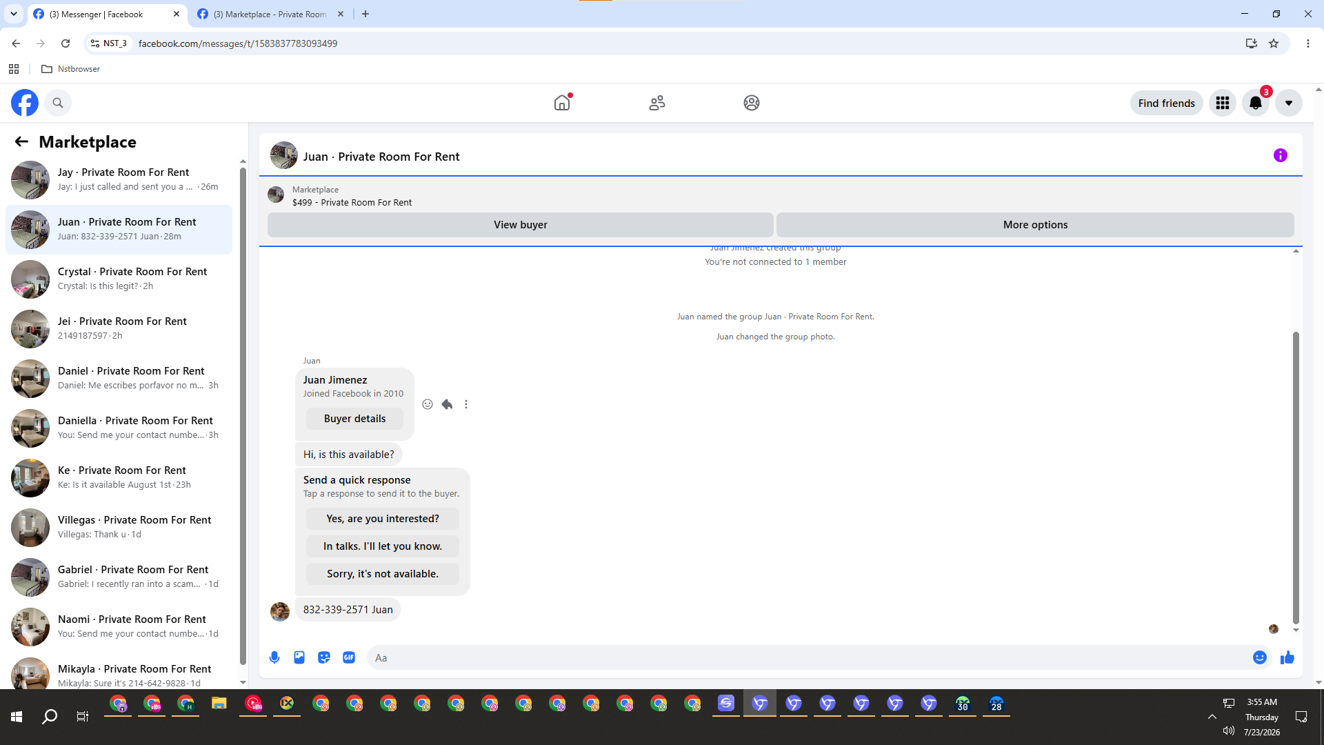Open Gabriel Private Room For Rent chat
The height and width of the screenshot is (745, 1324).
tap(119, 577)
